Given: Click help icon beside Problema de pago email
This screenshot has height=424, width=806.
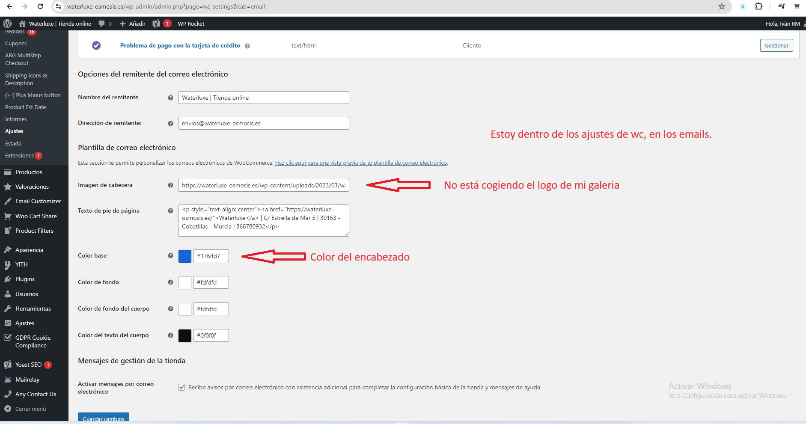Looking at the screenshot, I should point(247,46).
